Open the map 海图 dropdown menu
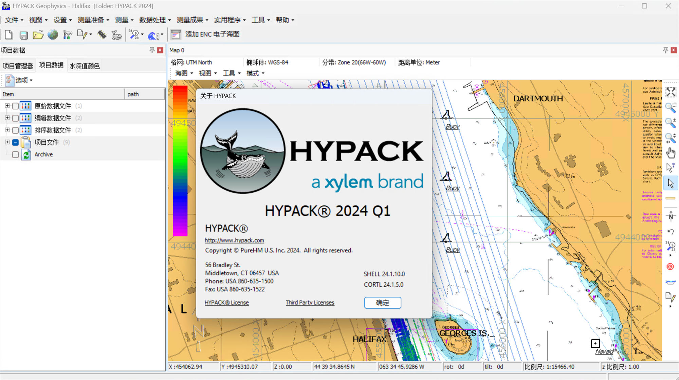 [184, 73]
